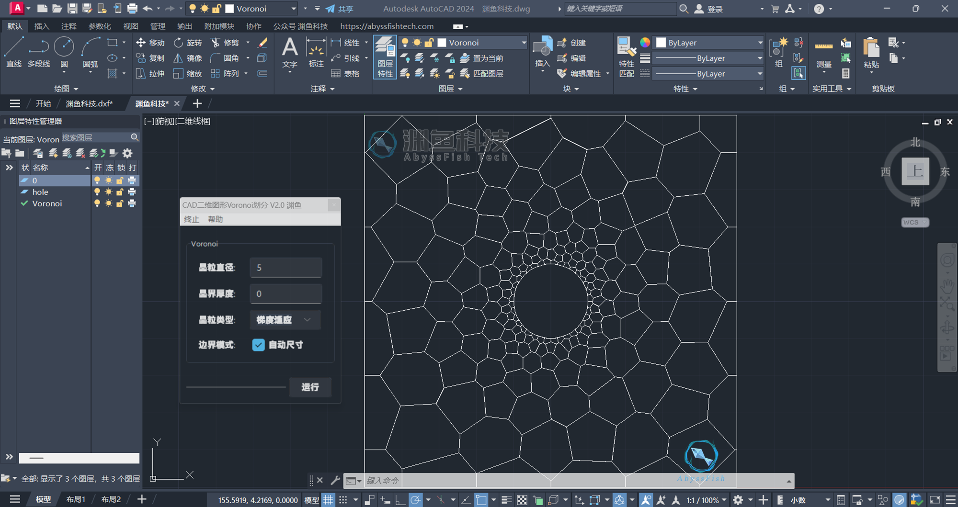
Task: Open the 帮助 menu in Voronoi dialog
Action: 215,219
